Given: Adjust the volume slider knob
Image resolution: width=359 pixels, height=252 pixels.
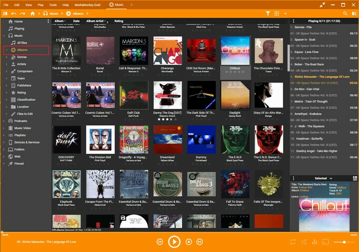Looking at the screenshot, I should (x=344, y=242).
